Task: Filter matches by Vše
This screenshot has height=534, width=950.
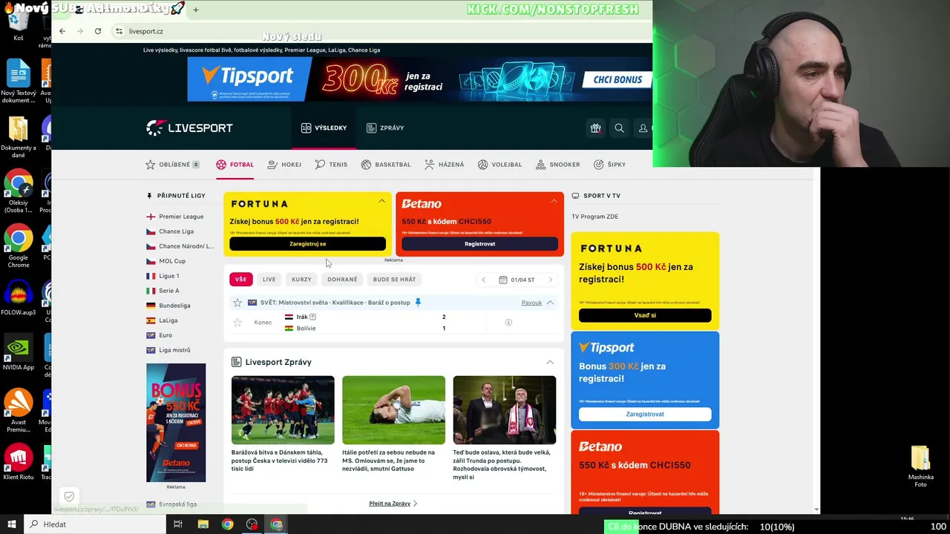Action: click(x=240, y=280)
